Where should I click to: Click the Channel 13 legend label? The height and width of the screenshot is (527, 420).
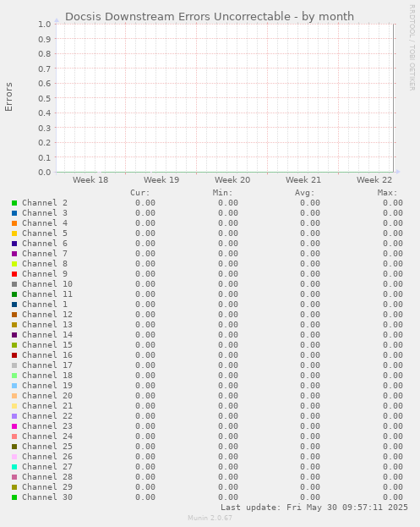pyautogui.click(x=47, y=325)
